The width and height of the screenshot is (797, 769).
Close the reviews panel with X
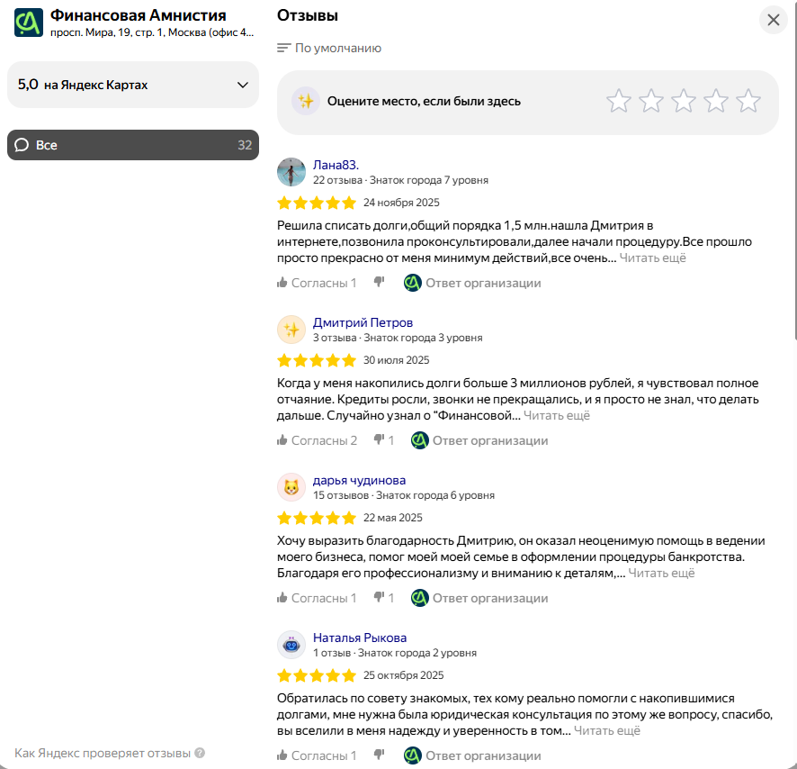pyautogui.click(x=773, y=20)
